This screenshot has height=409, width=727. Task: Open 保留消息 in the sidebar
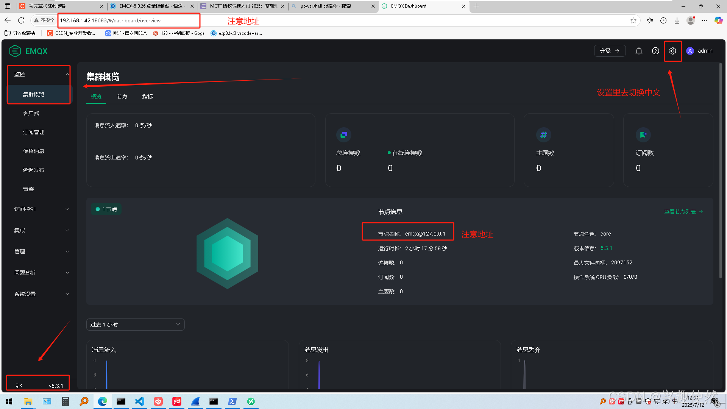(x=34, y=151)
